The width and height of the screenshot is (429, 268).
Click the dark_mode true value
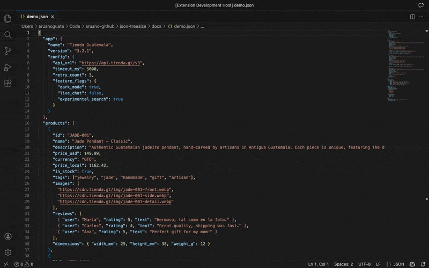[94, 87]
